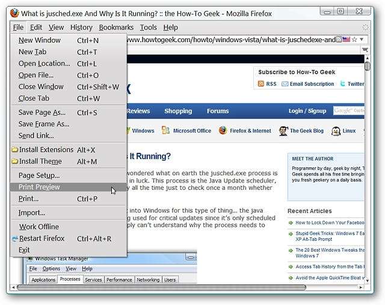This screenshot has height=305, width=385.
Task: Click the horizontal scrollbar right arrow
Action: pyautogui.click(x=361, y=287)
